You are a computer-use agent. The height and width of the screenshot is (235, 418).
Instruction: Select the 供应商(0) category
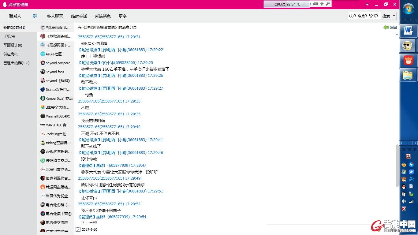[x=18, y=54]
